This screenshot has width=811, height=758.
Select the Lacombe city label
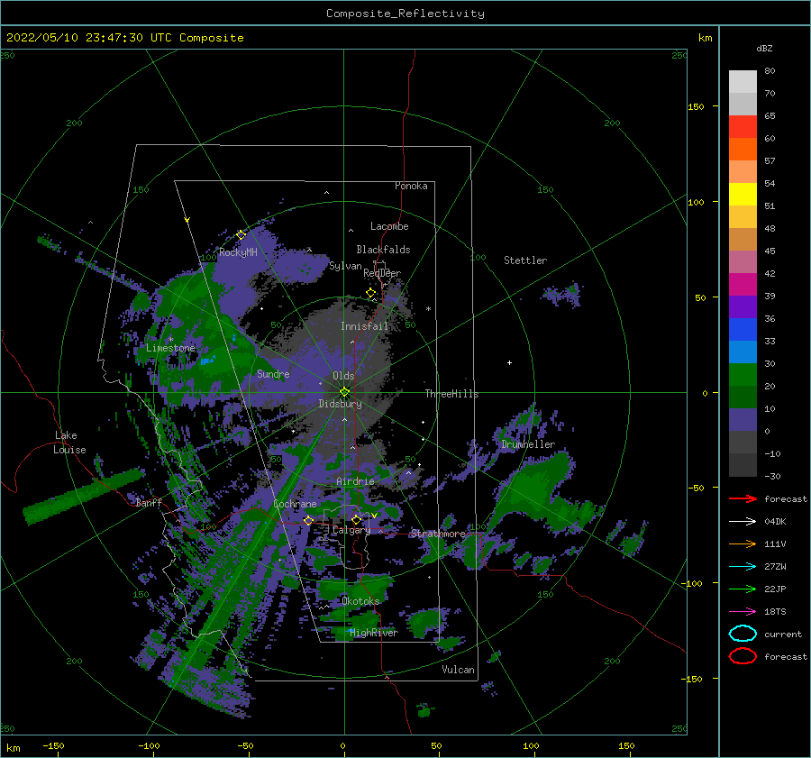[x=389, y=226]
